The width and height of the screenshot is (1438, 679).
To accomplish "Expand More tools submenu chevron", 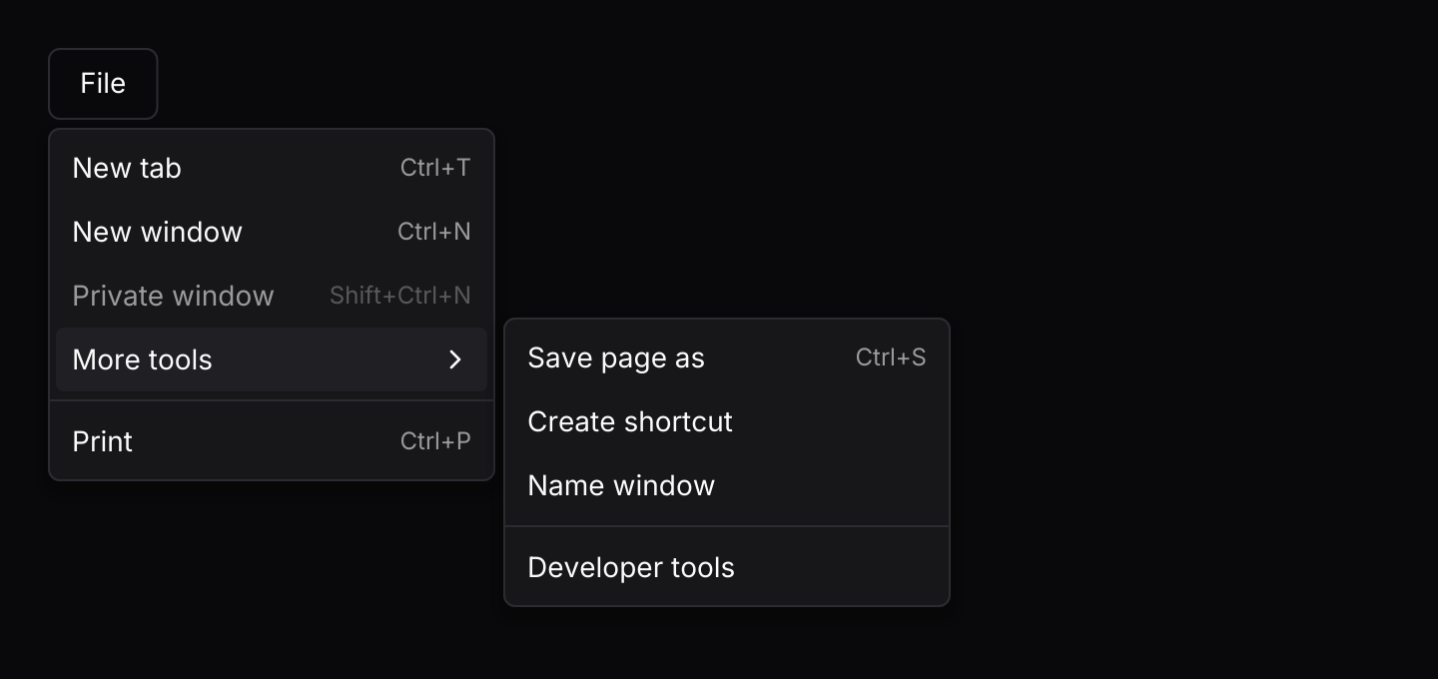I will 455,359.
